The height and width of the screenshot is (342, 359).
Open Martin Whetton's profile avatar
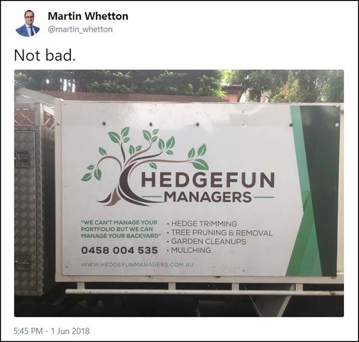click(28, 23)
